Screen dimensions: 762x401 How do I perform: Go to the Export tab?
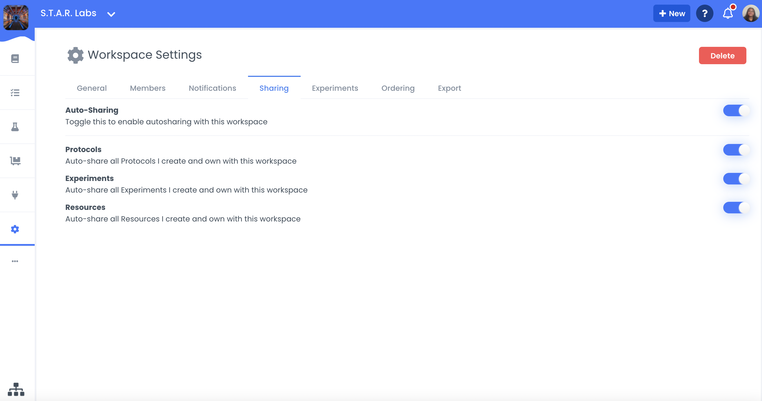(449, 88)
